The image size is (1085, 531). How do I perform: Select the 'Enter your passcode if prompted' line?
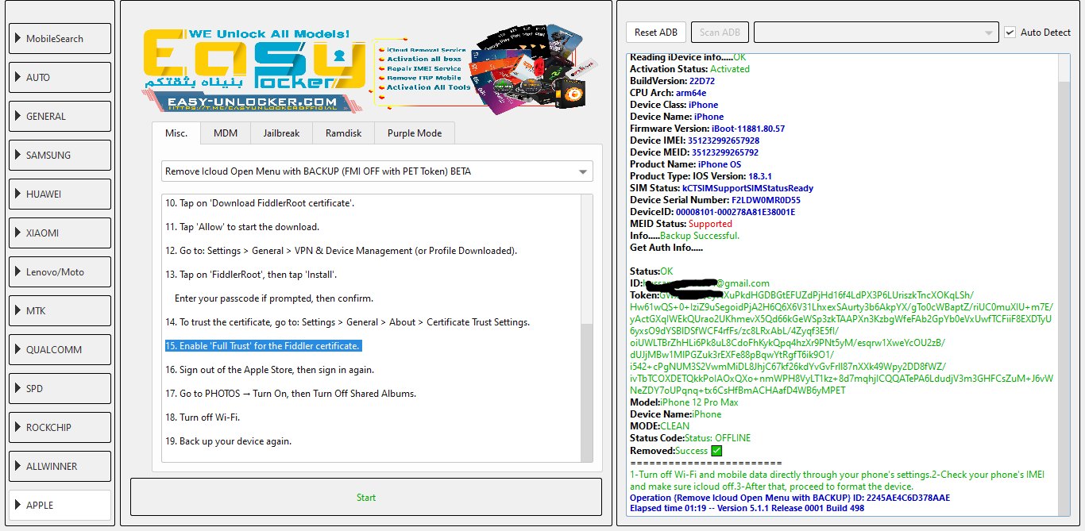[x=274, y=298]
